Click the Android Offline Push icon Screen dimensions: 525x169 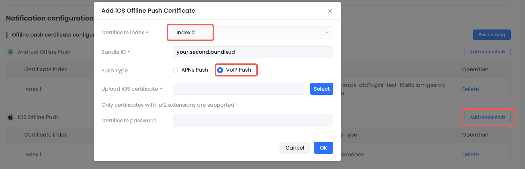[x=10, y=52]
